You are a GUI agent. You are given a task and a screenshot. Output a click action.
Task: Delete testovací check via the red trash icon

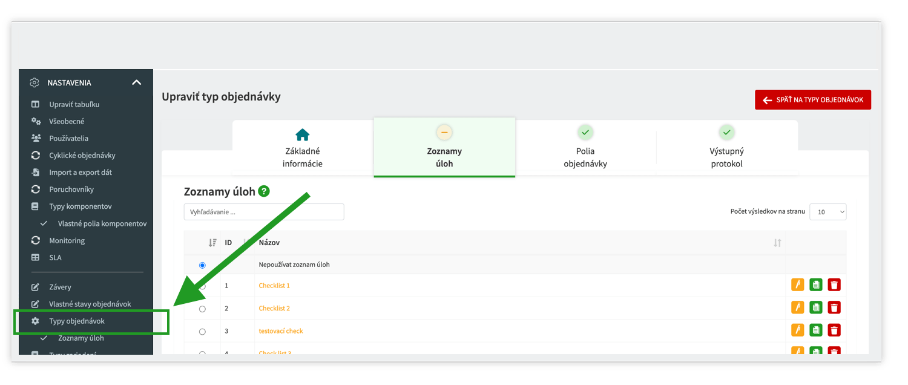[834, 330]
